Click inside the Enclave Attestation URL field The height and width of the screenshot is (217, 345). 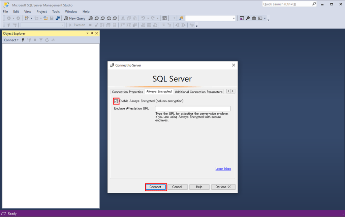(192, 108)
